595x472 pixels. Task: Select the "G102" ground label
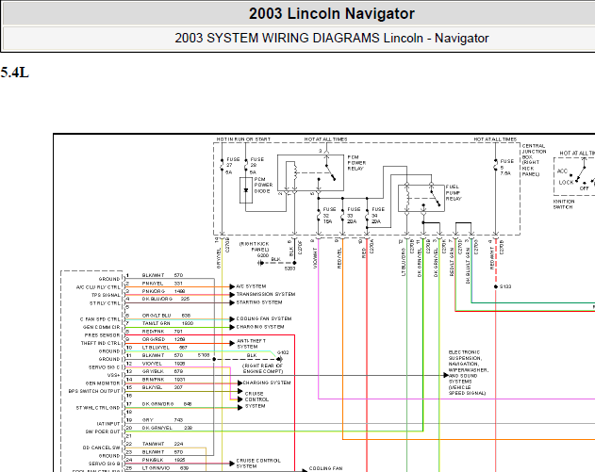pyautogui.click(x=283, y=352)
